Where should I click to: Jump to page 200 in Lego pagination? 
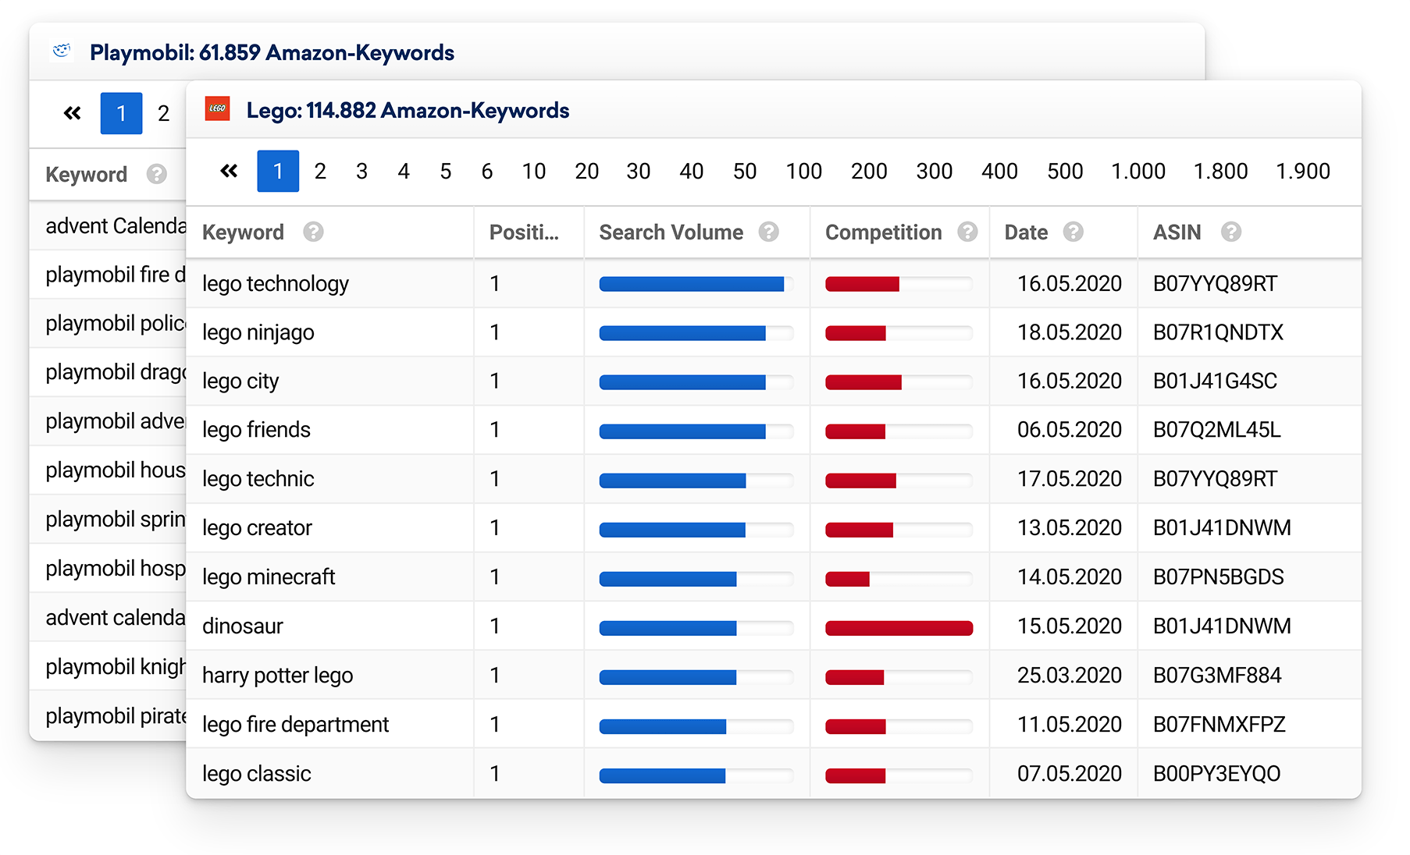pyautogui.click(x=869, y=171)
